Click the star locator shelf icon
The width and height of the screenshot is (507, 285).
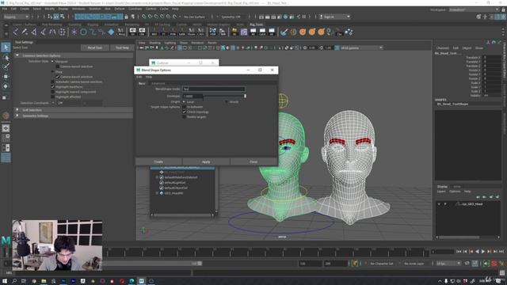tap(74, 32)
